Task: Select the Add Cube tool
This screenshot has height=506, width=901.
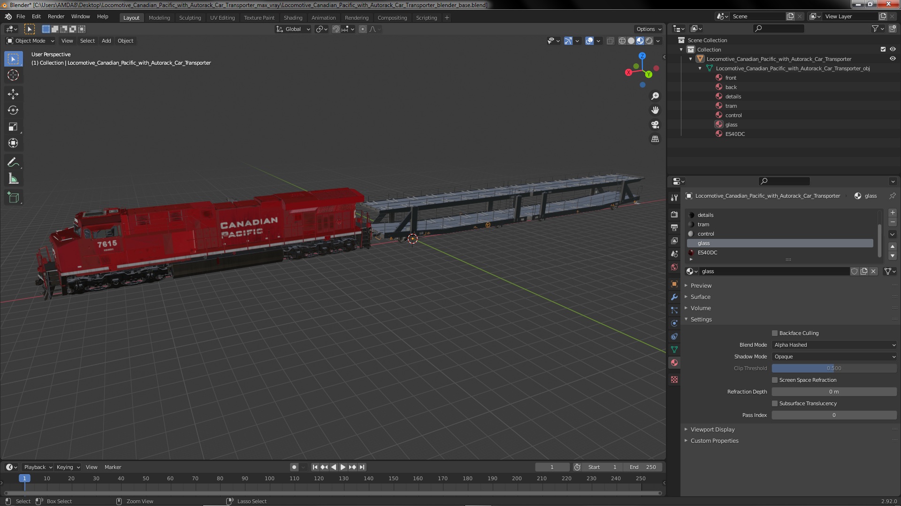Action: 13,198
